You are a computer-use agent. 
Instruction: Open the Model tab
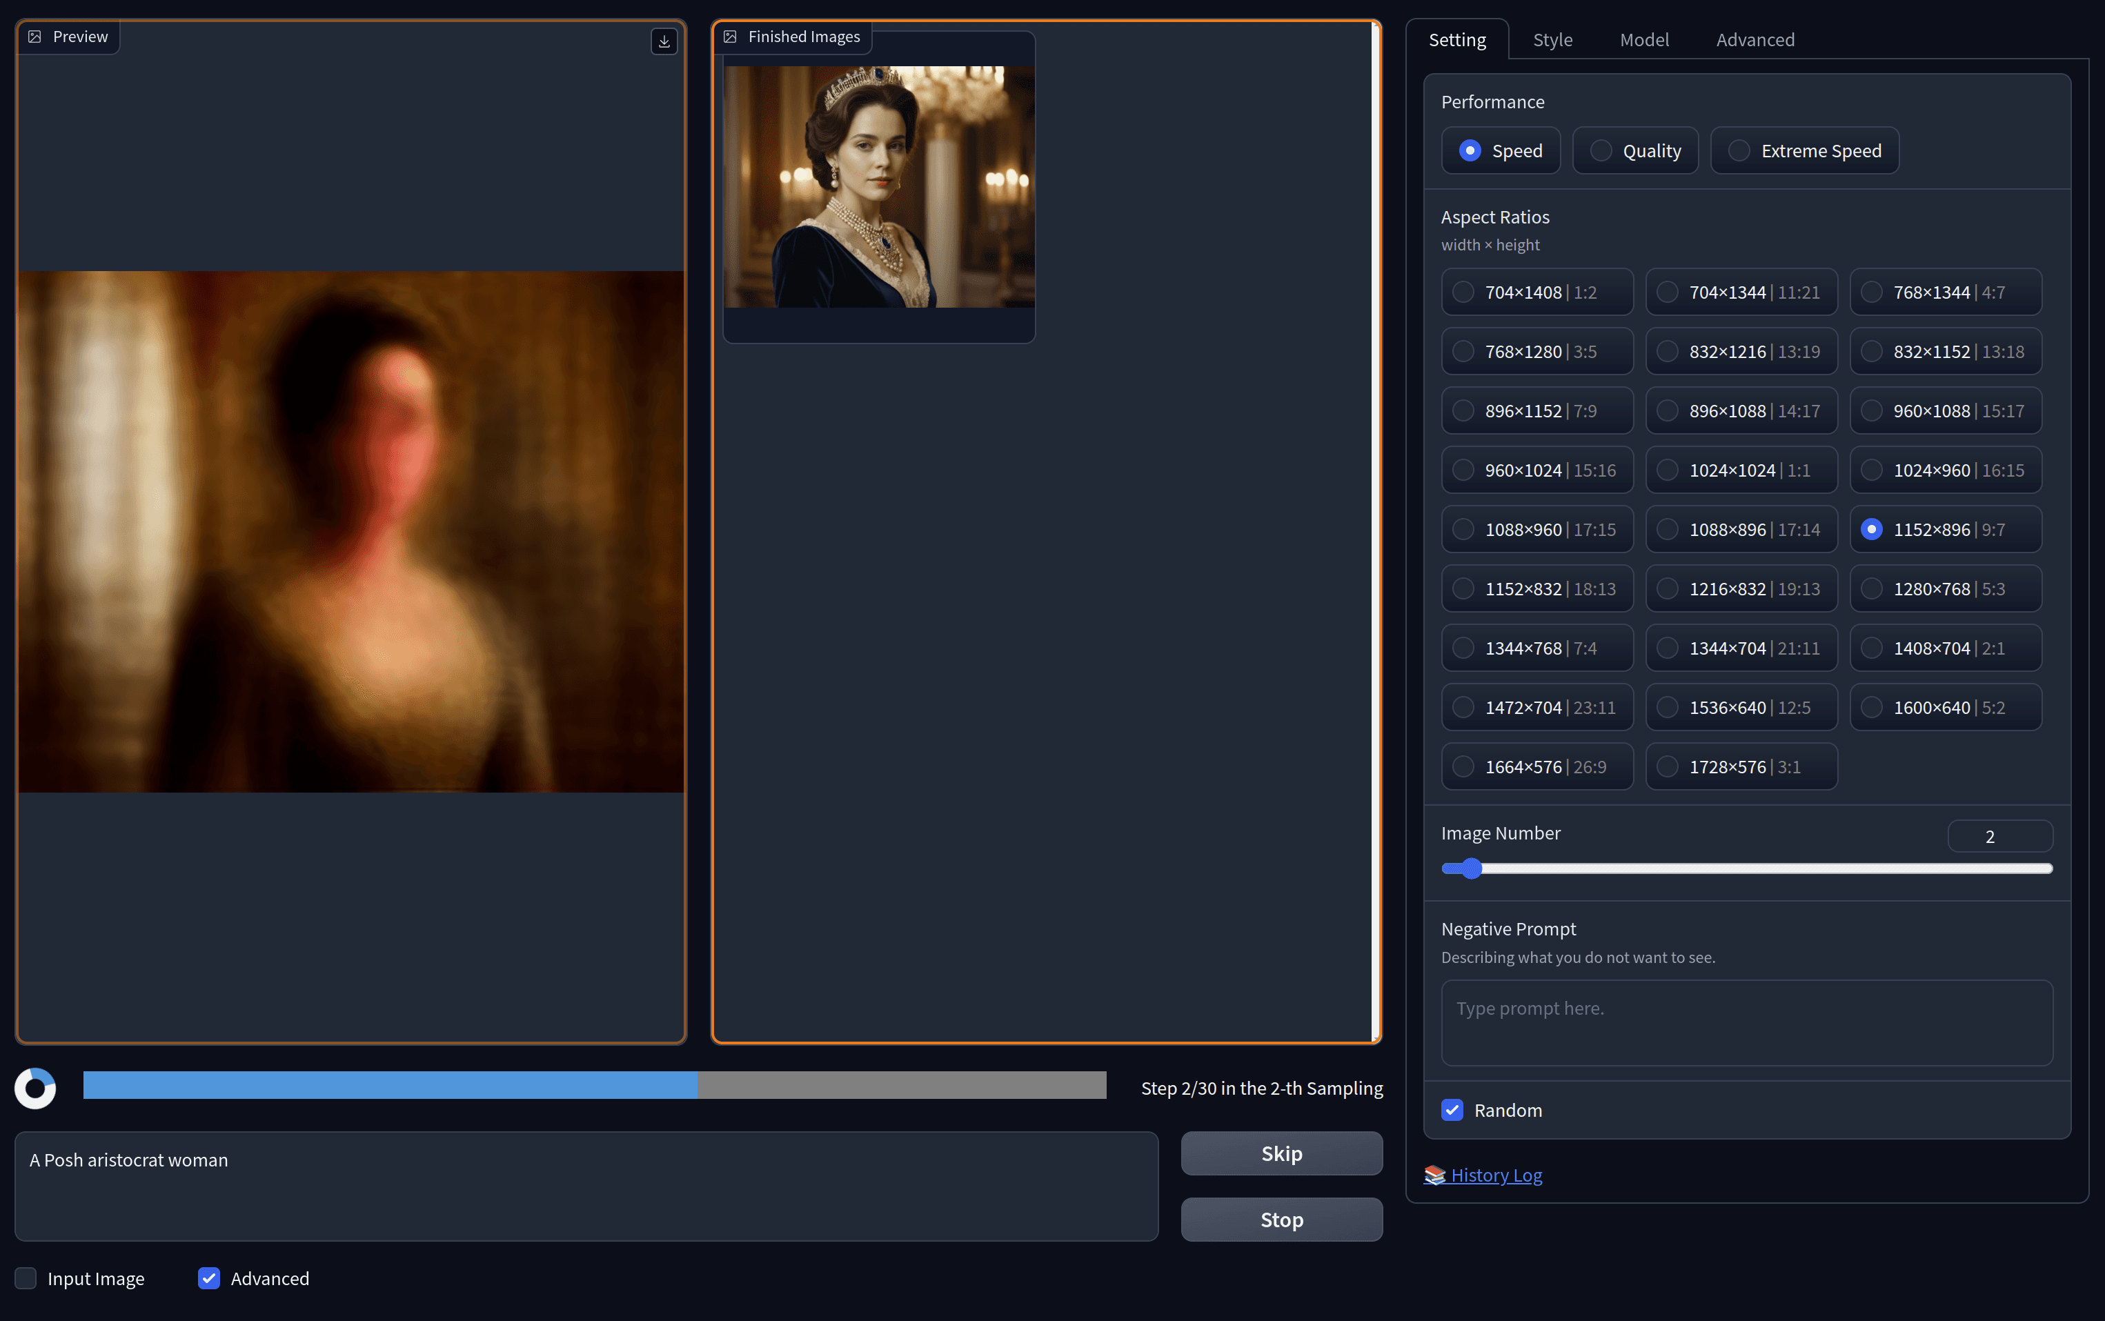coord(1643,39)
